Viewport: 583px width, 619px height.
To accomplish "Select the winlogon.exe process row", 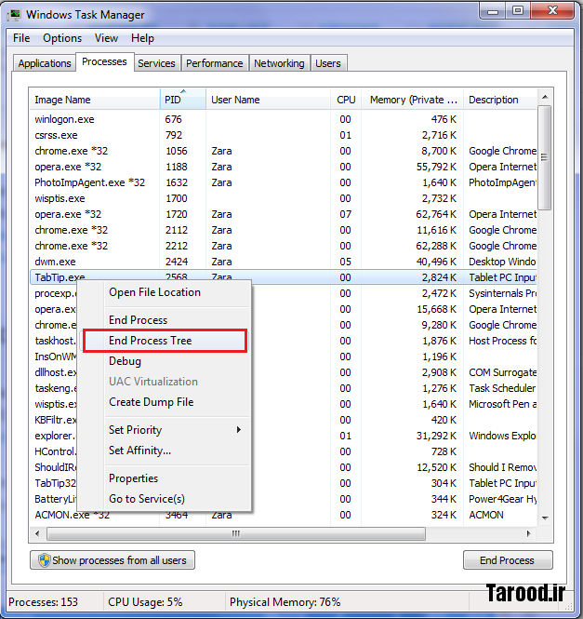I will tap(284, 119).
